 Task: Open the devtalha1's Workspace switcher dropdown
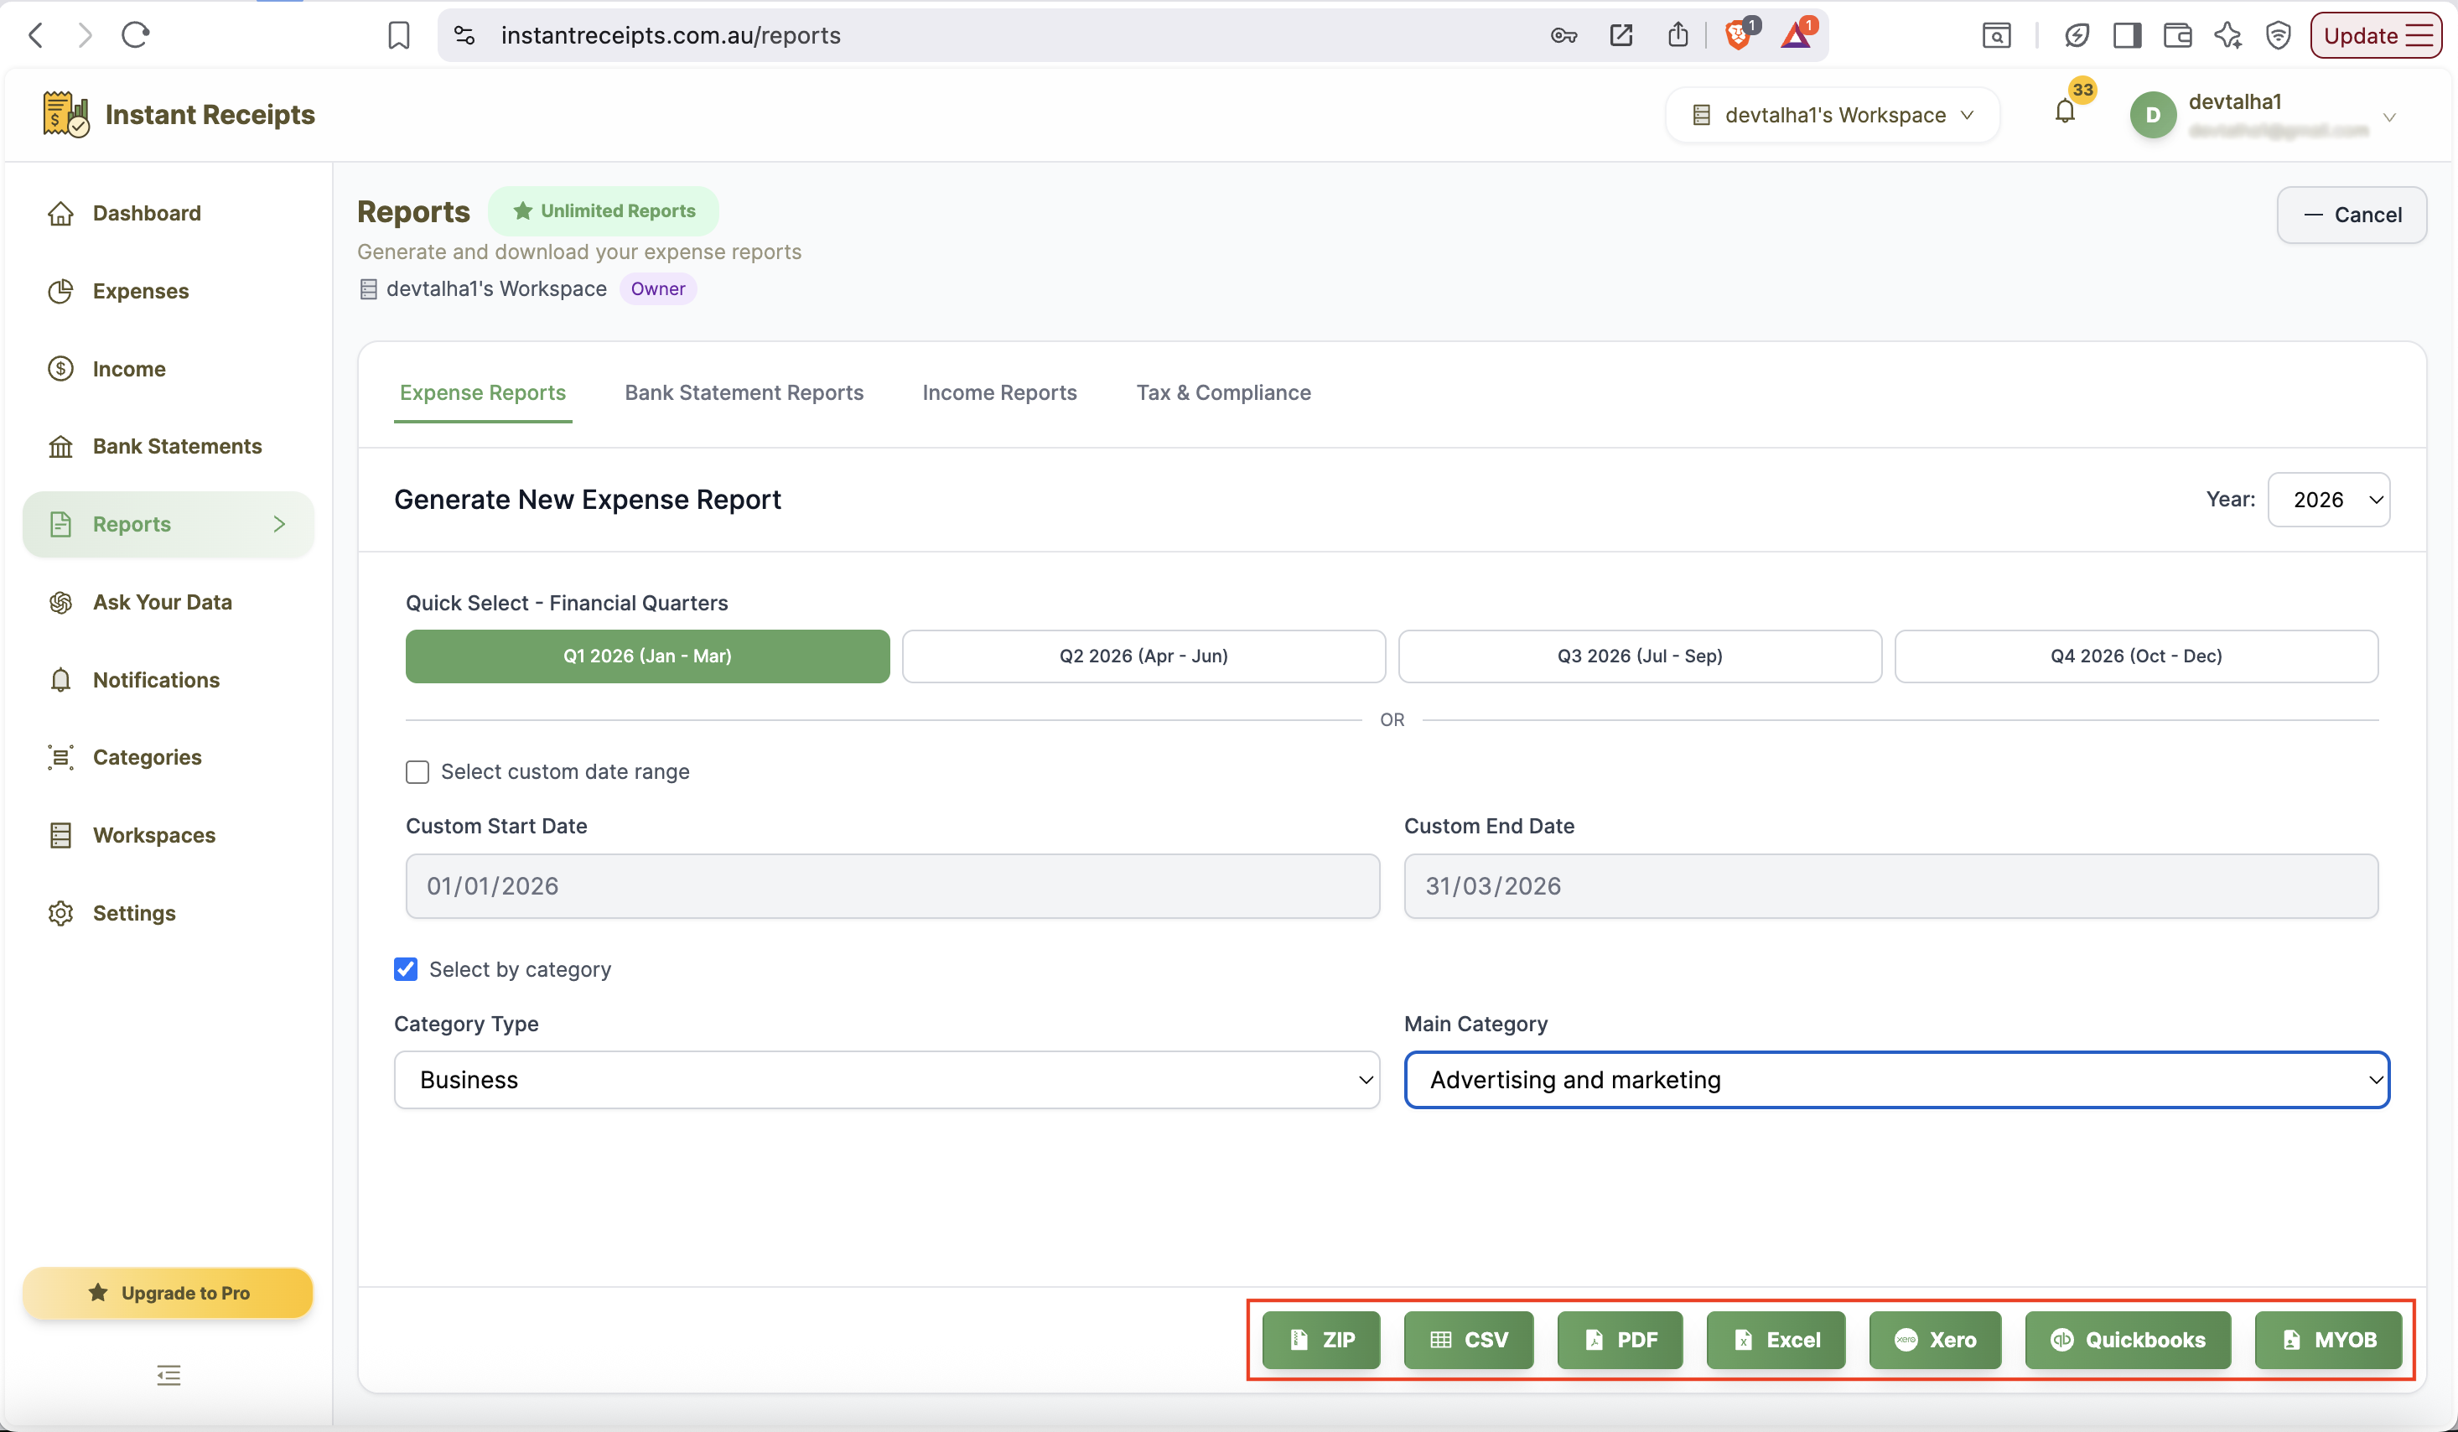point(1832,114)
